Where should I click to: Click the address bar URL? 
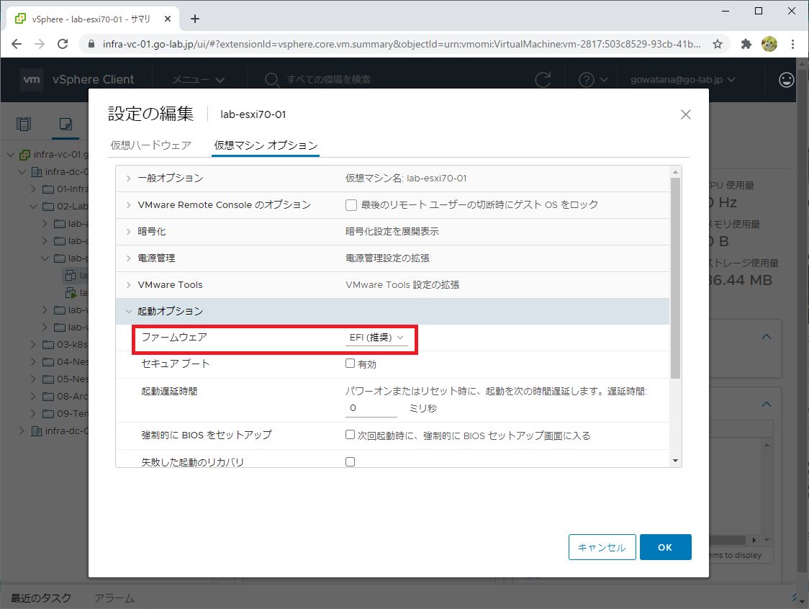[x=402, y=44]
